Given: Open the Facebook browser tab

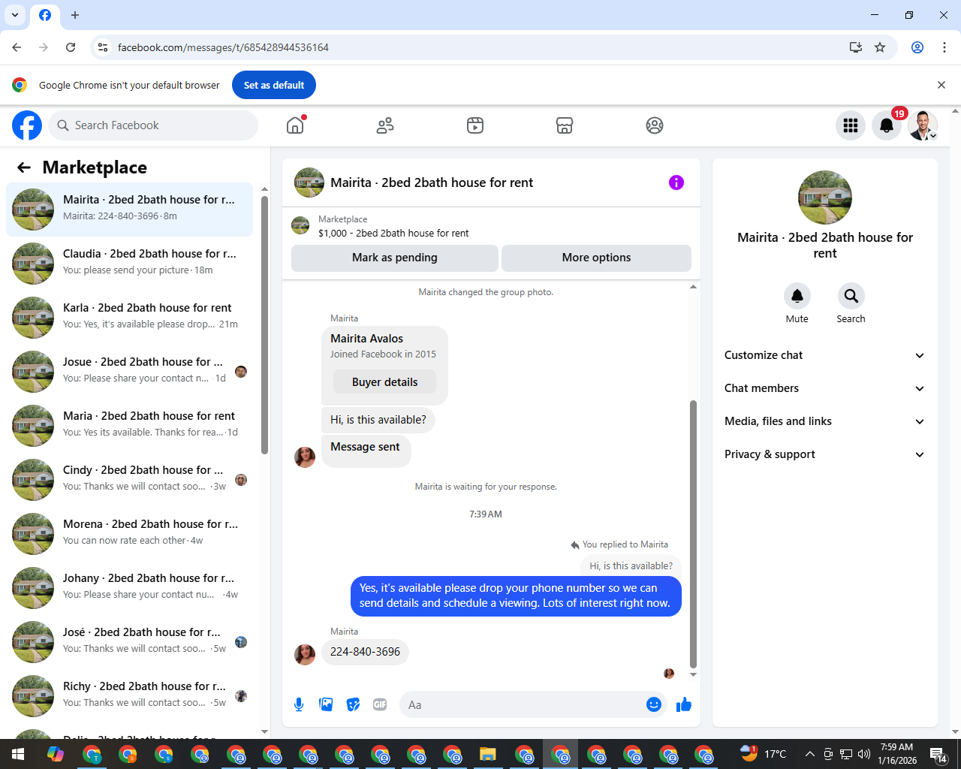Looking at the screenshot, I should tap(45, 15).
